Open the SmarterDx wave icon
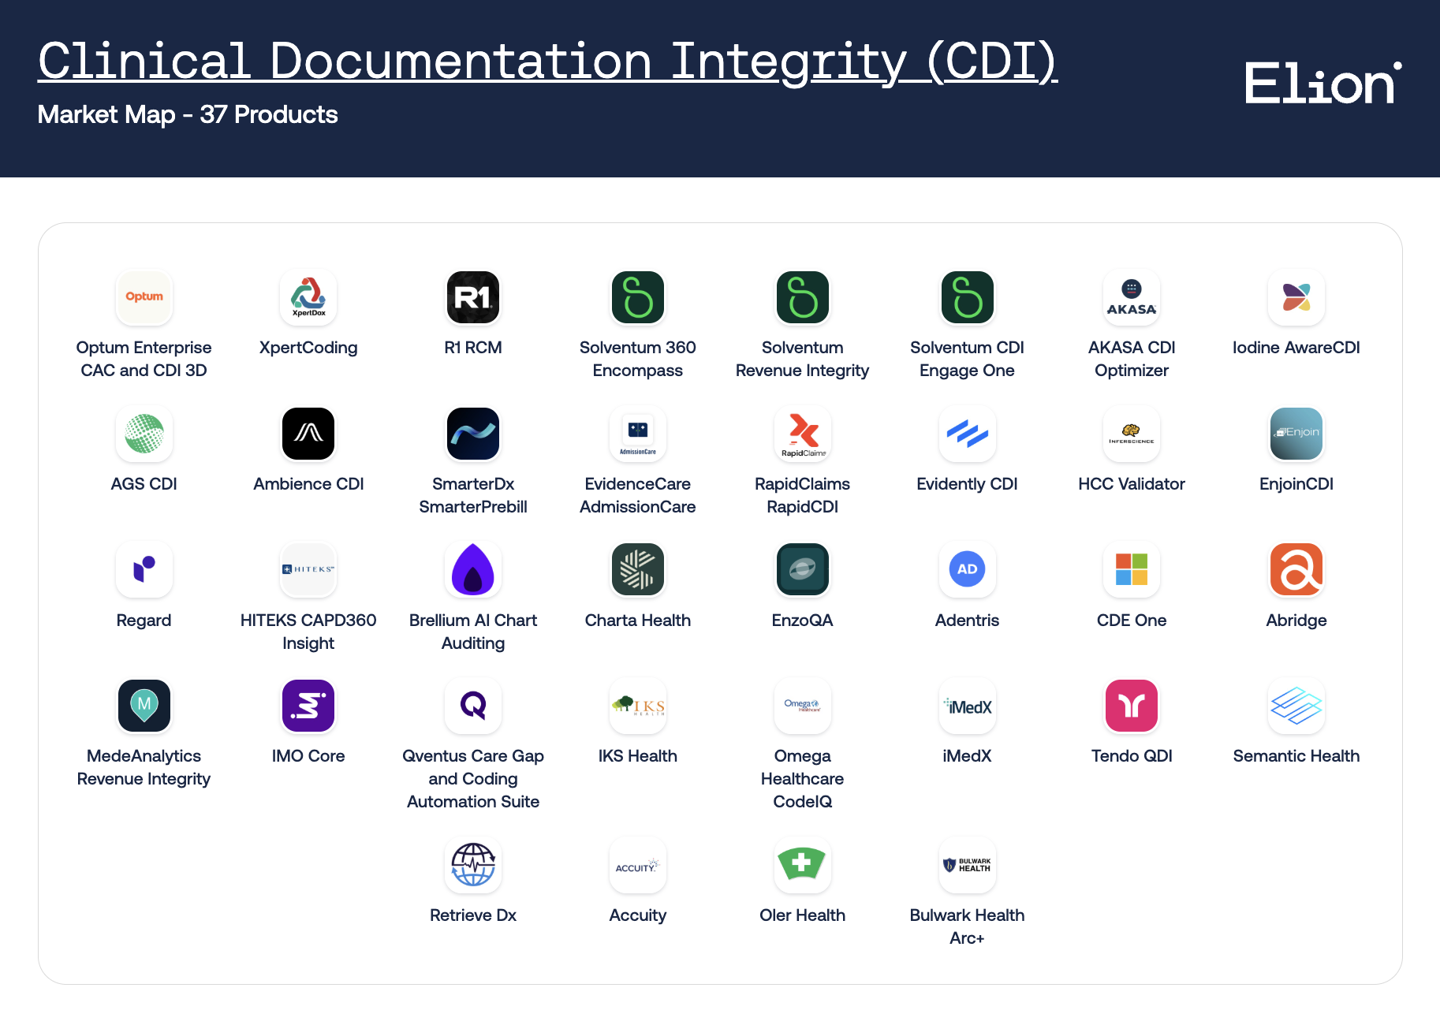 coord(473,434)
